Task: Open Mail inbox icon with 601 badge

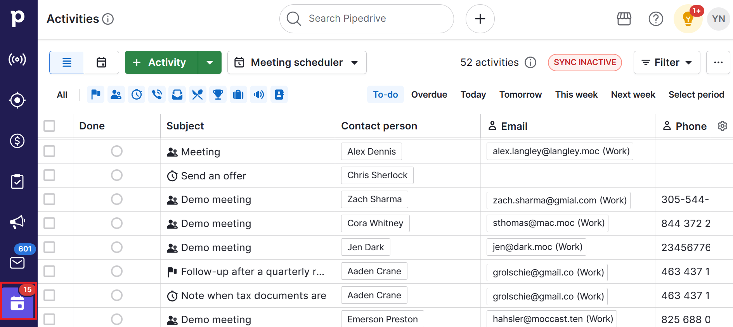Action: pos(17,263)
